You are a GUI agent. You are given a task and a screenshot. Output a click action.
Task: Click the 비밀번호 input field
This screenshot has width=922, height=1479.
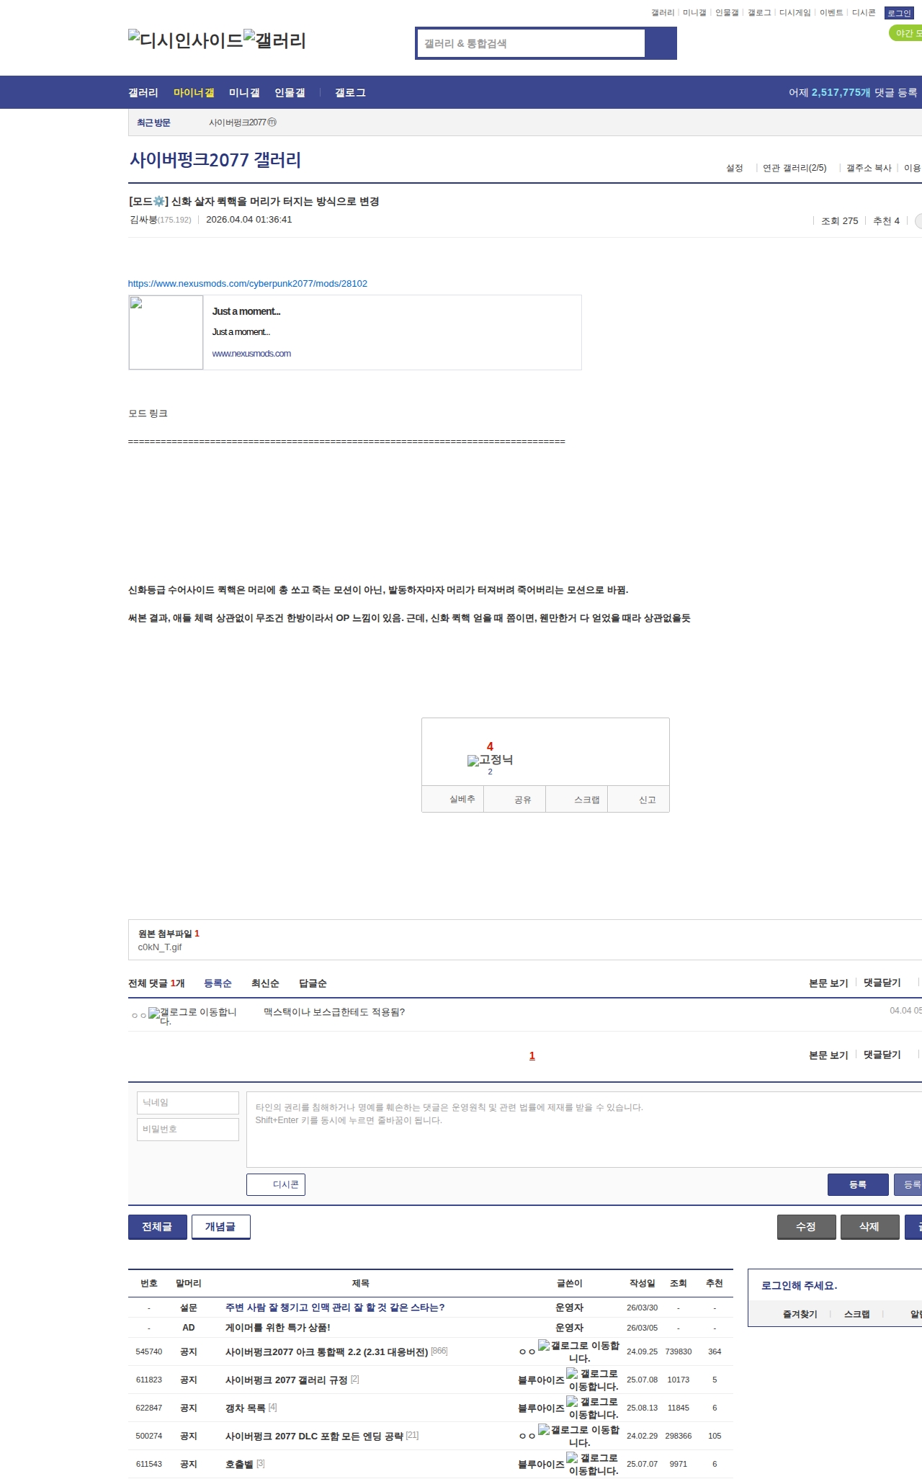coord(188,1130)
